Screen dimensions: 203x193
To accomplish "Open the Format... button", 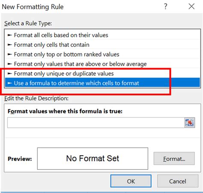I will (174, 159).
